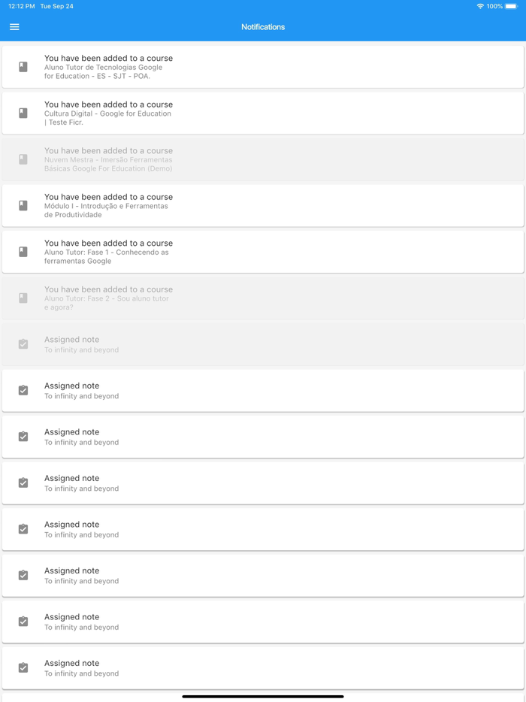The width and height of the screenshot is (526, 702).
Task: Click the course icon for Módulo I notification
Action: pyautogui.click(x=22, y=205)
